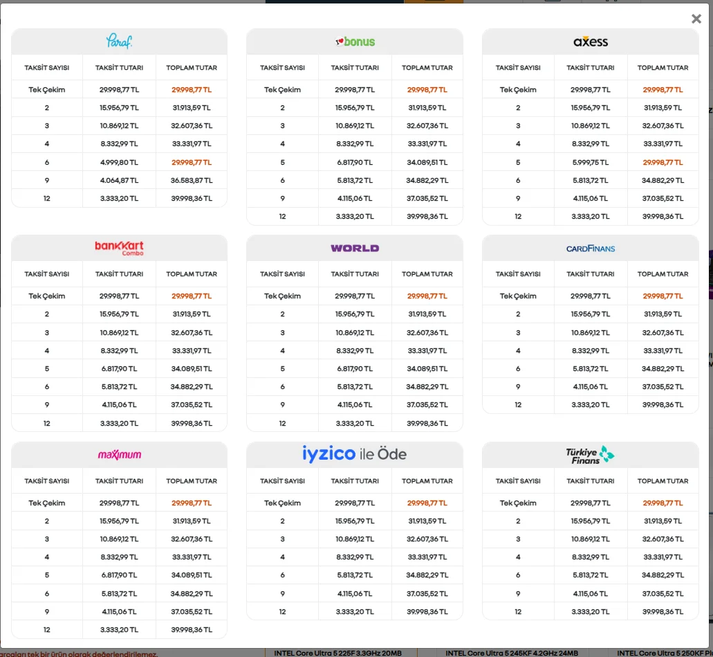Click Paraf table TOPLAM TUTAR header
Screen dimensions: 713x657
(192, 68)
